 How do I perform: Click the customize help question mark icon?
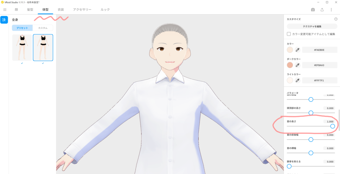coord(336,19)
